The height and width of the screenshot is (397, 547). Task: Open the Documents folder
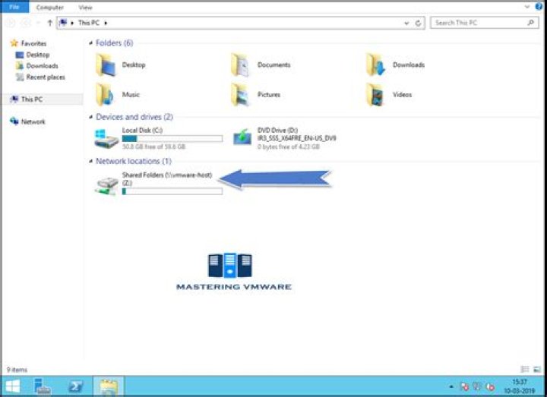pos(241,65)
